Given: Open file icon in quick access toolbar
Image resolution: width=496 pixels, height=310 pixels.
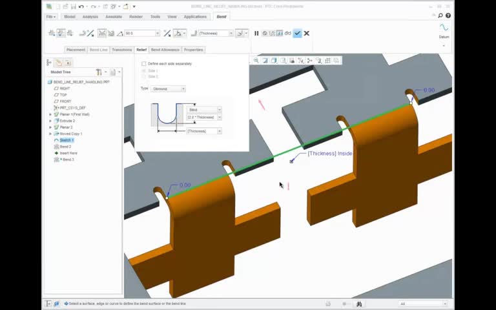Looking at the screenshot, I should pyautogui.click(x=65, y=6).
